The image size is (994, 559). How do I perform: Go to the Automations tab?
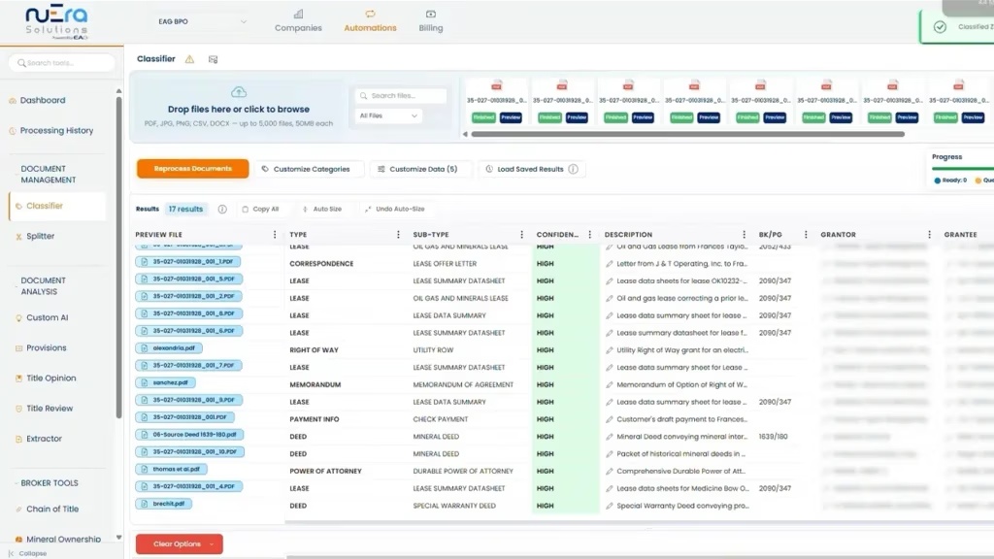pos(370,21)
